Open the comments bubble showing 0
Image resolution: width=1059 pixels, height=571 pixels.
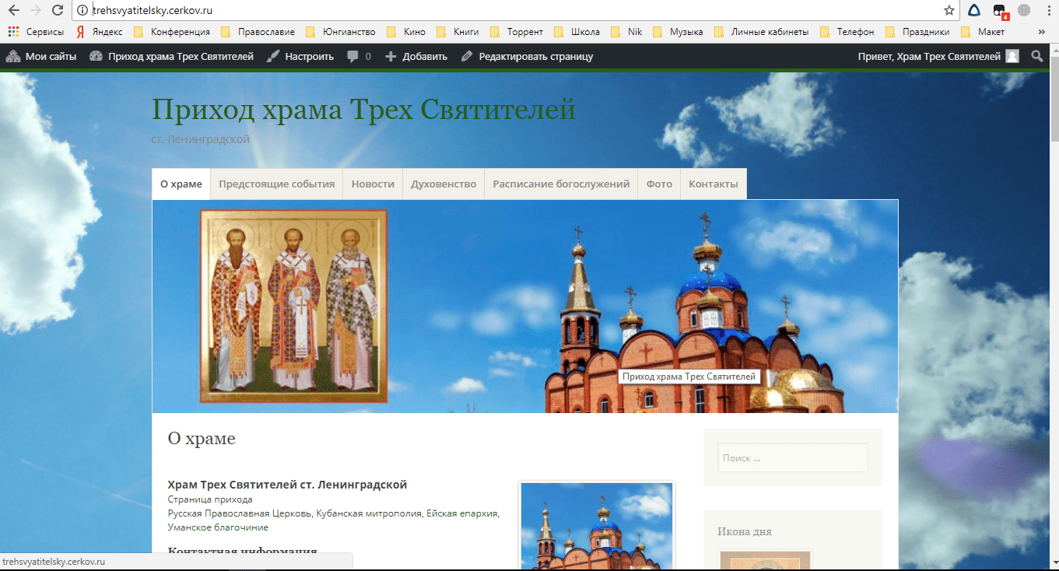359,56
